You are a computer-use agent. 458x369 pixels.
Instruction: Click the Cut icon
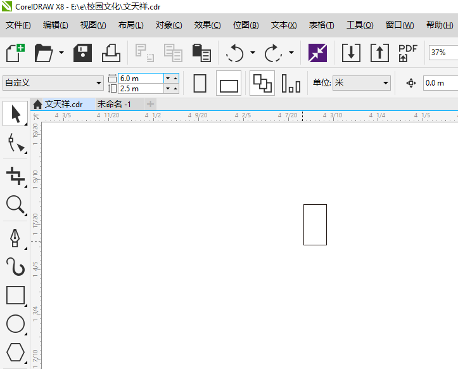coord(144,53)
